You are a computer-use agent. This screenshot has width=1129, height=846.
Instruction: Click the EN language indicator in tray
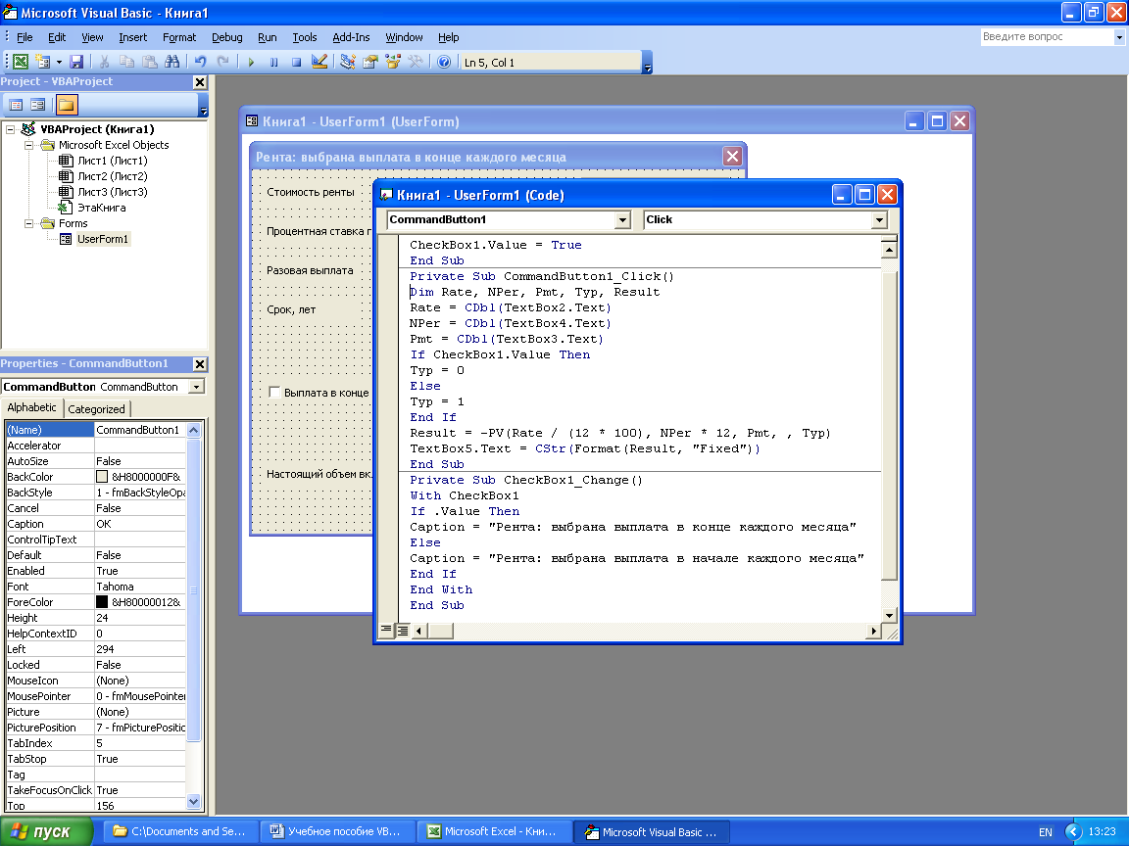tap(1046, 832)
